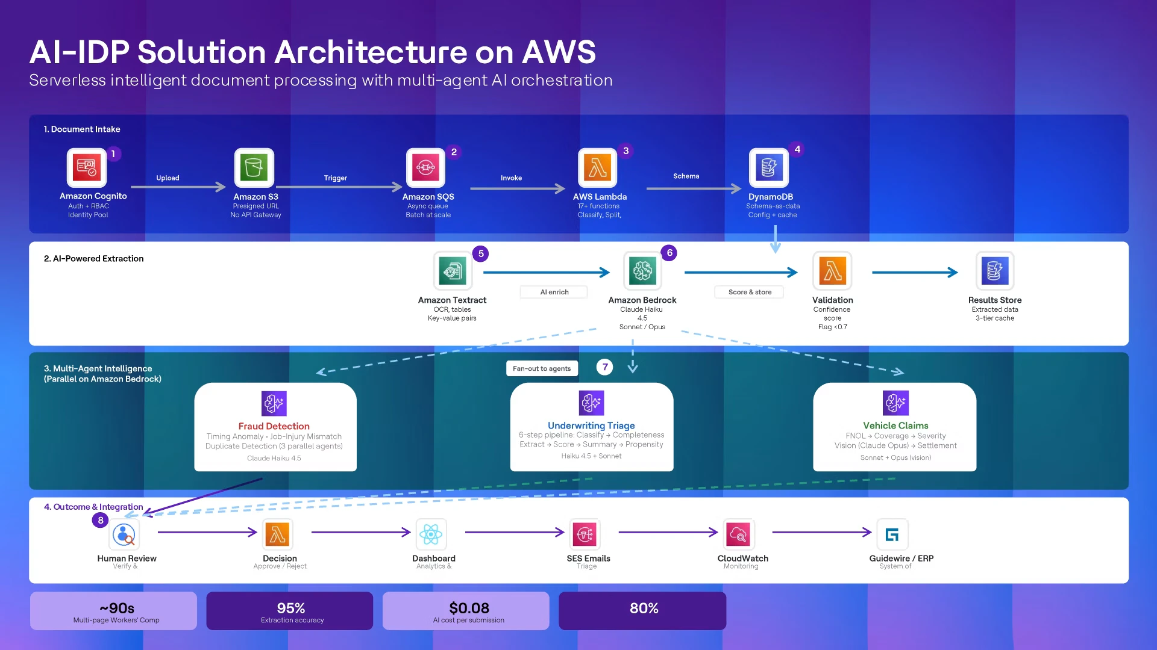This screenshot has width=1157, height=650.
Task: Click the Amazon Bedrock icon
Action: point(642,271)
